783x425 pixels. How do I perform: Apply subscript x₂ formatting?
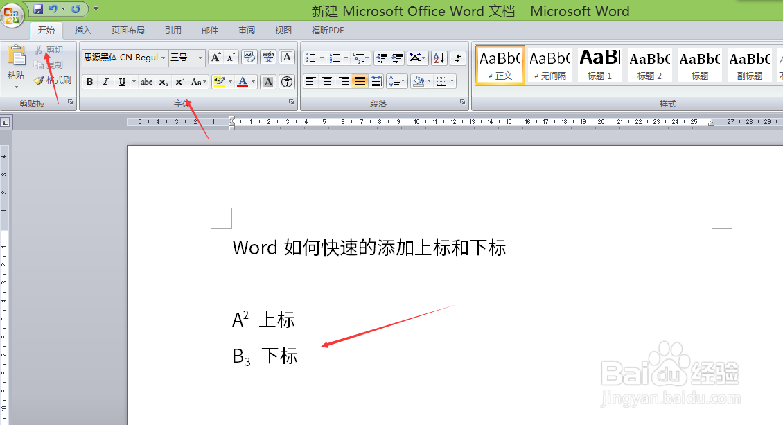click(x=164, y=82)
